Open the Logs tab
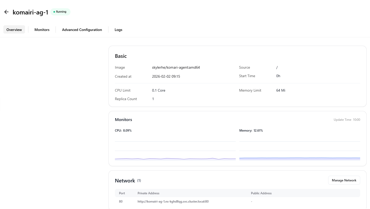 pyautogui.click(x=118, y=30)
